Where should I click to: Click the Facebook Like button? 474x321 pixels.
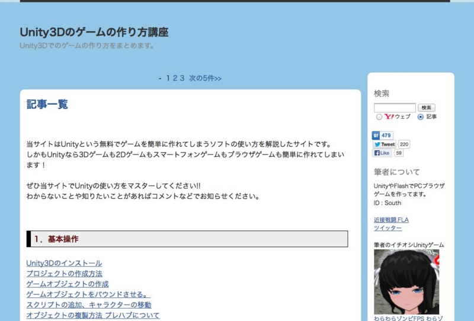pyautogui.click(x=382, y=153)
